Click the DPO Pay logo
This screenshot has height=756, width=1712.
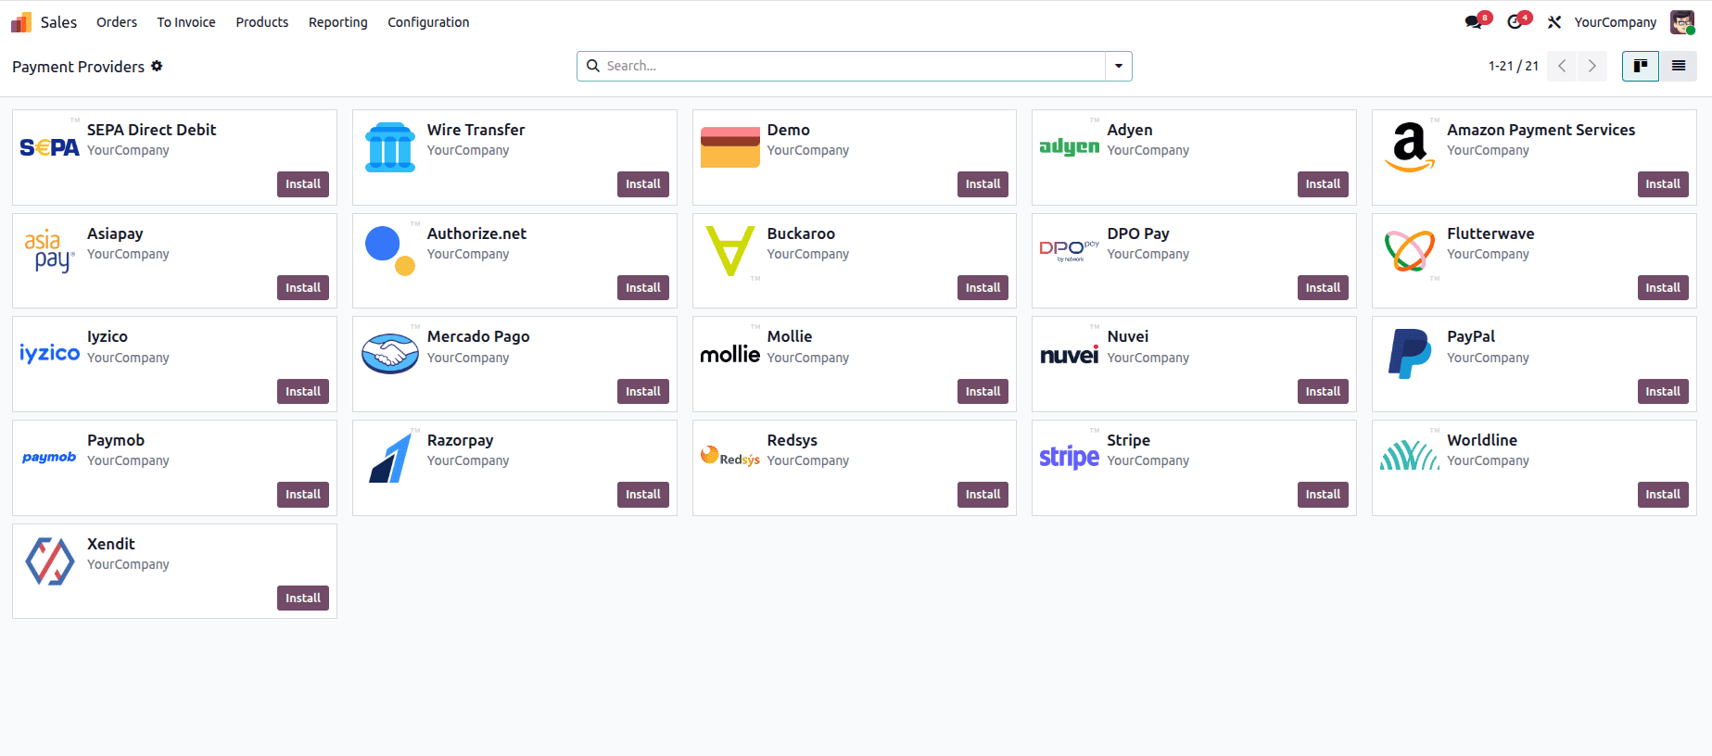(x=1070, y=251)
